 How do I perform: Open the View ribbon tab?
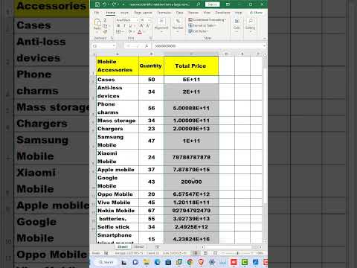point(207,13)
